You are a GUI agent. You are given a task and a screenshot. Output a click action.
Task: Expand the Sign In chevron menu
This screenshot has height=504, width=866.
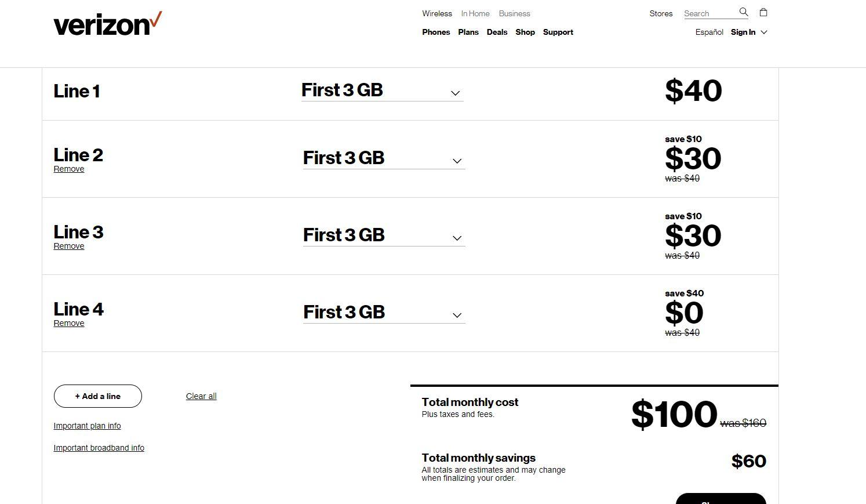click(x=764, y=32)
